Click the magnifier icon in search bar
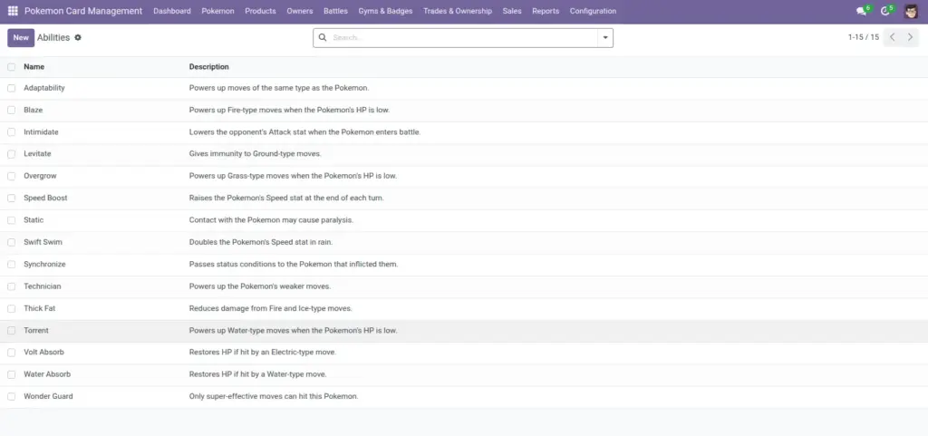 pyautogui.click(x=323, y=37)
